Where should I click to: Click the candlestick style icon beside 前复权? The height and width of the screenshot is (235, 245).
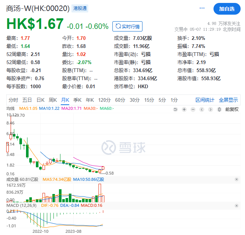219,109
